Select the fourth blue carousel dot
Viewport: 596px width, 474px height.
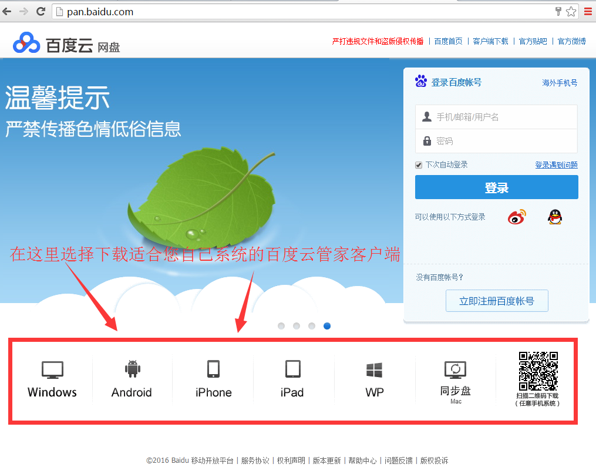(327, 326)
